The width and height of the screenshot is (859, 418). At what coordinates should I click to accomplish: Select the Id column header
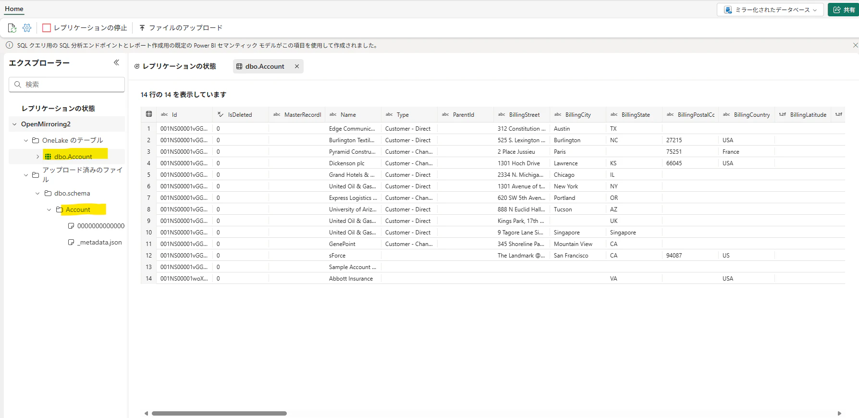point(184,115)
